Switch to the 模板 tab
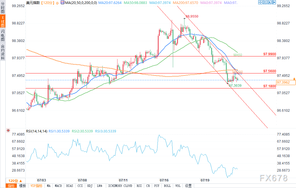The width and height of the screenshot is (296, 188). pyautogui.click(x=23, y=186)
